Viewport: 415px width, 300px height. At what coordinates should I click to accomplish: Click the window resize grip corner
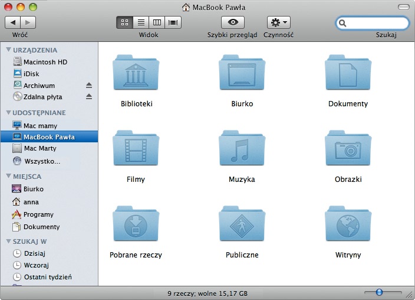pos(410,295)
